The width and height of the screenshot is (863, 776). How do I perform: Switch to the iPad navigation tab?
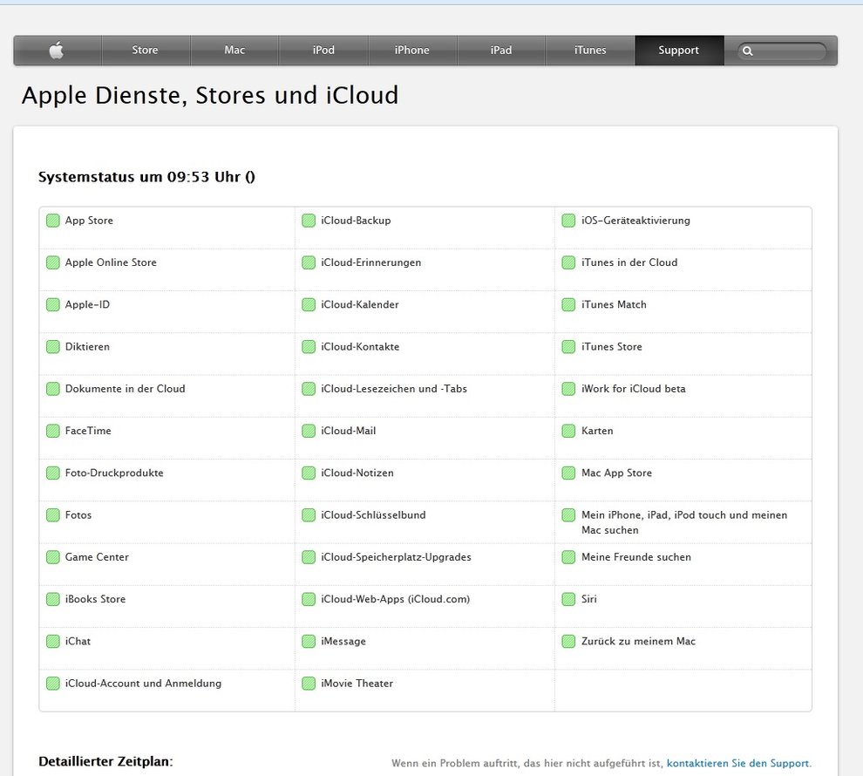pyautogui.click(x=501, y=51)
